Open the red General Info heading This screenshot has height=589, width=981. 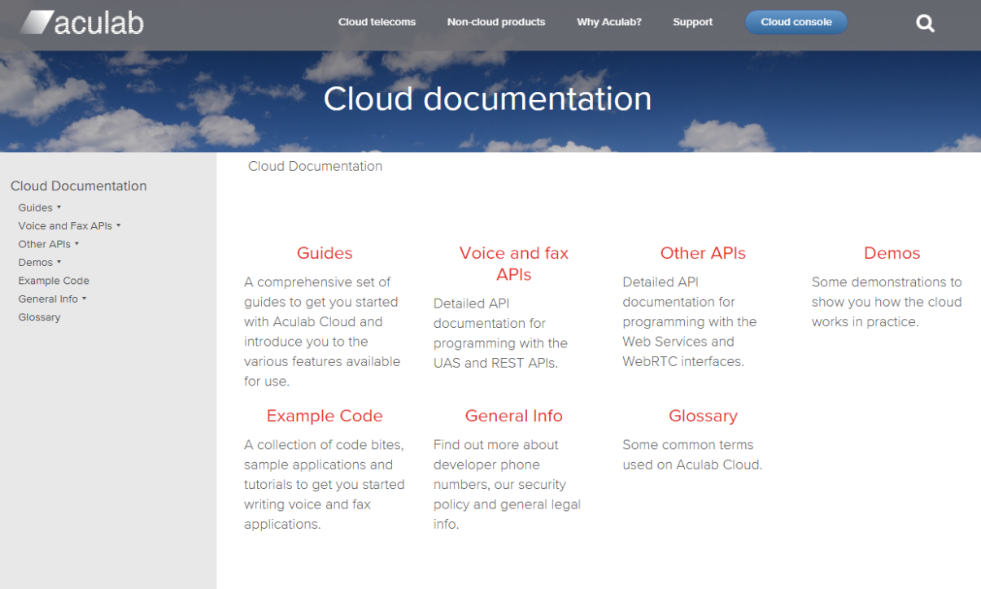[x=514, y=416]
